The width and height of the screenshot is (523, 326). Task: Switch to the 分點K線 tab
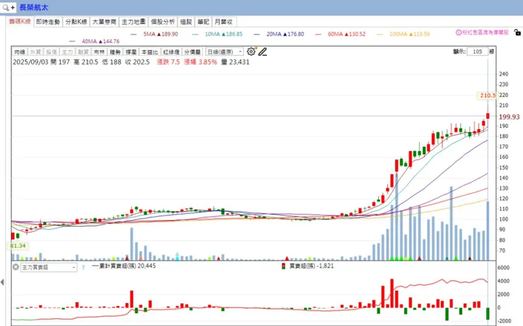(76, 22)
